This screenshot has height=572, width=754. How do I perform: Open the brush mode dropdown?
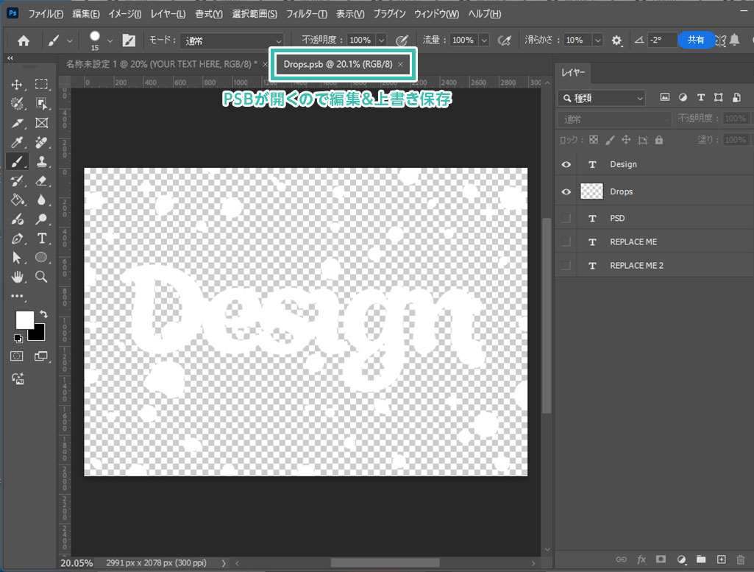coord(232,40)
